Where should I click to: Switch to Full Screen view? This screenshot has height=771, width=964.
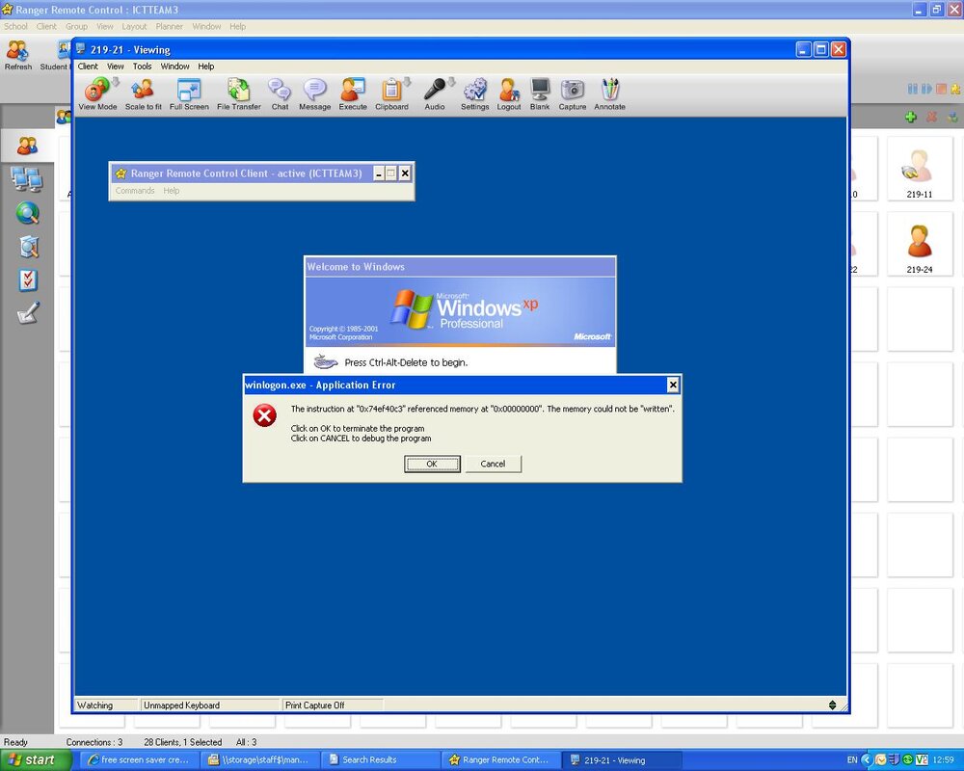pyautogui.click(x=189, y=93)
